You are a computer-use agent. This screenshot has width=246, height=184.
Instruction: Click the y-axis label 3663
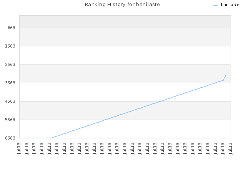pos(10,83)
